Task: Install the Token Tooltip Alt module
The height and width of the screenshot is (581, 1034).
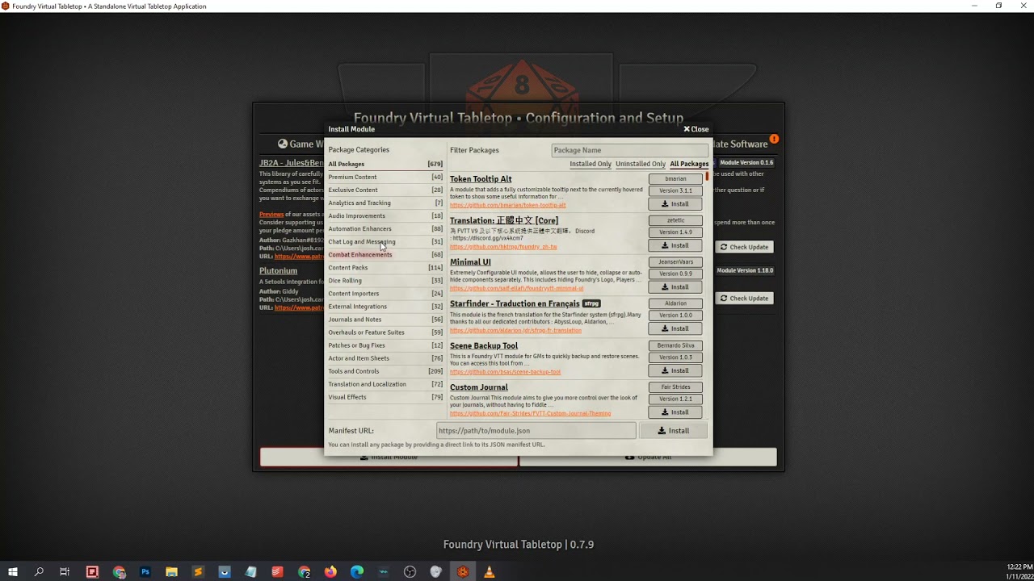Action: [x=675, y=204]
